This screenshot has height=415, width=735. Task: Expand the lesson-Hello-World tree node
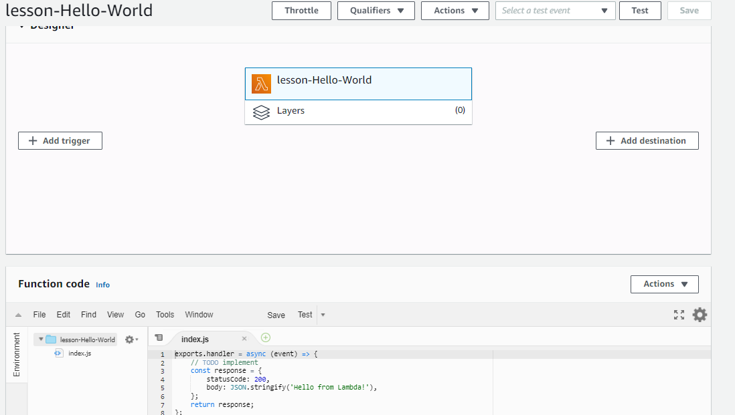tap(40, 339)
